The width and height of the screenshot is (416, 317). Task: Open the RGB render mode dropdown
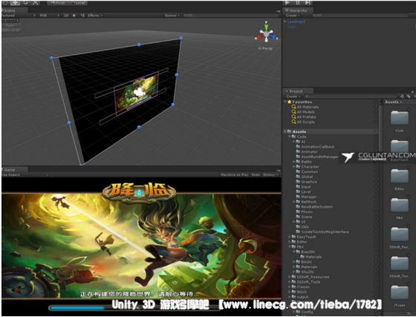[x=49, y=16]
